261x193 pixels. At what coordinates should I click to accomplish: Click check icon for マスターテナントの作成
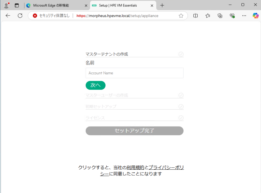(x=181, y=54)
